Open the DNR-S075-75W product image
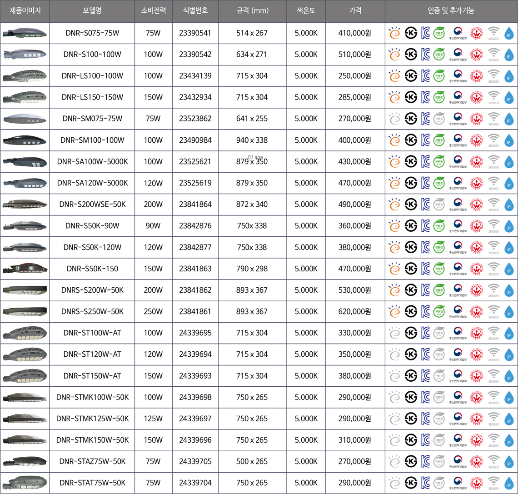 25,33
